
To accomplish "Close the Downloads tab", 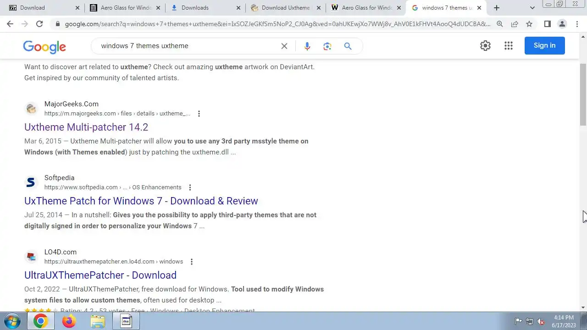I will (x=238, y=8).
